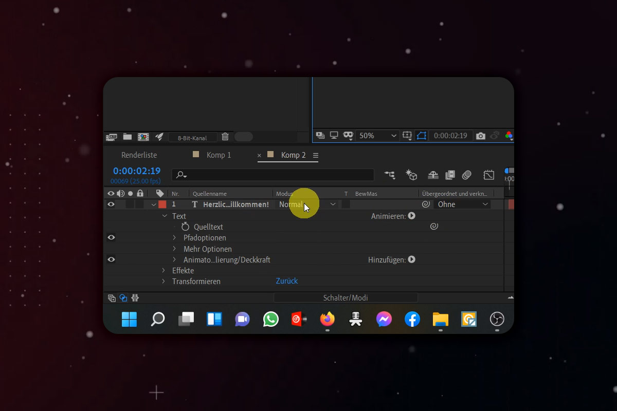
Task: Click the video eye column header
Action: pos(111,193)
